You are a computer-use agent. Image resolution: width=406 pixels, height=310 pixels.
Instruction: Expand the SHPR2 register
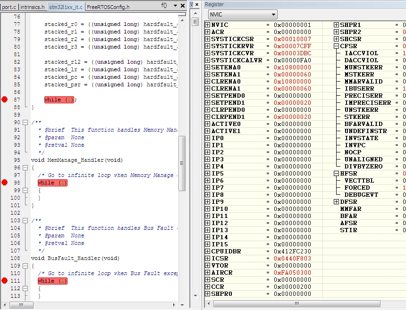click(x=336, y=32)
